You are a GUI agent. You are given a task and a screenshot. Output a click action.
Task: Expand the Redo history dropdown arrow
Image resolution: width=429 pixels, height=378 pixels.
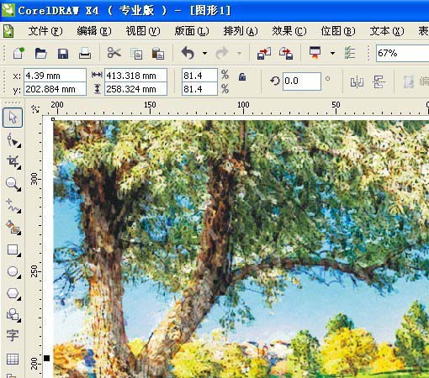[x=239, y=53]
